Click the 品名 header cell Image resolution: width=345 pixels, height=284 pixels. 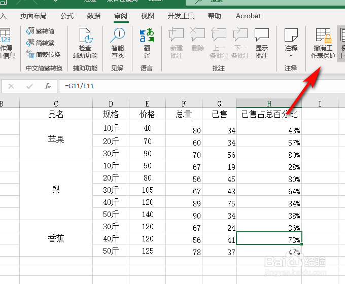coord(56,114)
